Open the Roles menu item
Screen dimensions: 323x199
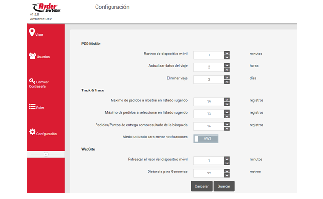coord(40,108)
